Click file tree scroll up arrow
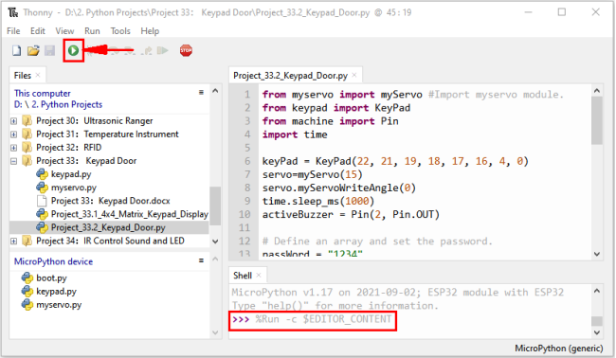Viewport: 616px width, 358px height. [x=215, y=91]
